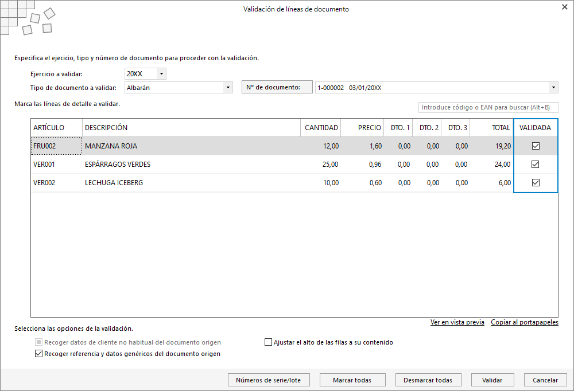Image resolution: width=574 pixels, height=391 pixels.
Task: Open Ver en vista previa link
Action: click(457, 322)
